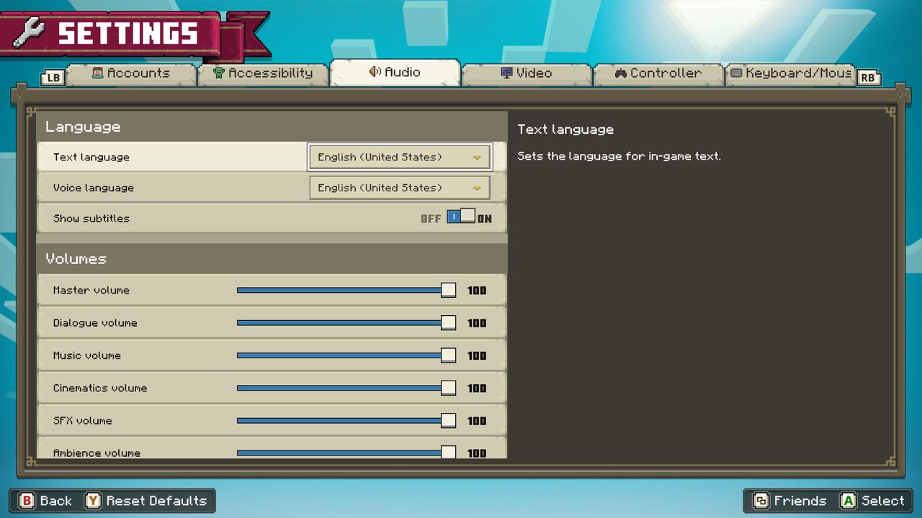Click the Friends icon in bottom bar
Screen dimensions: 922x518
tap(761, 501)
